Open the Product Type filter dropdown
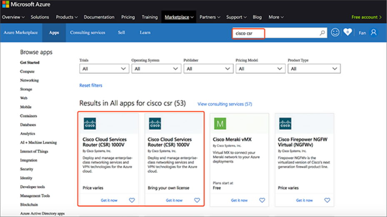Viewport: 387px width, 217px height. [314, 69]
